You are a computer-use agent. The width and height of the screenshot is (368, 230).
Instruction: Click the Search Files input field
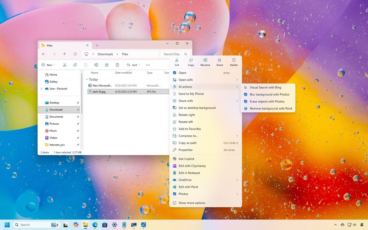pos(172,54)
